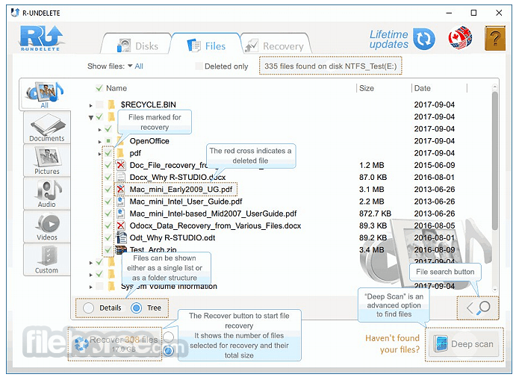516x380 pixels.
Task: Click the $RECYCLE.BIN folder icon
Action: pyautogui.click(x=111, y=105)
